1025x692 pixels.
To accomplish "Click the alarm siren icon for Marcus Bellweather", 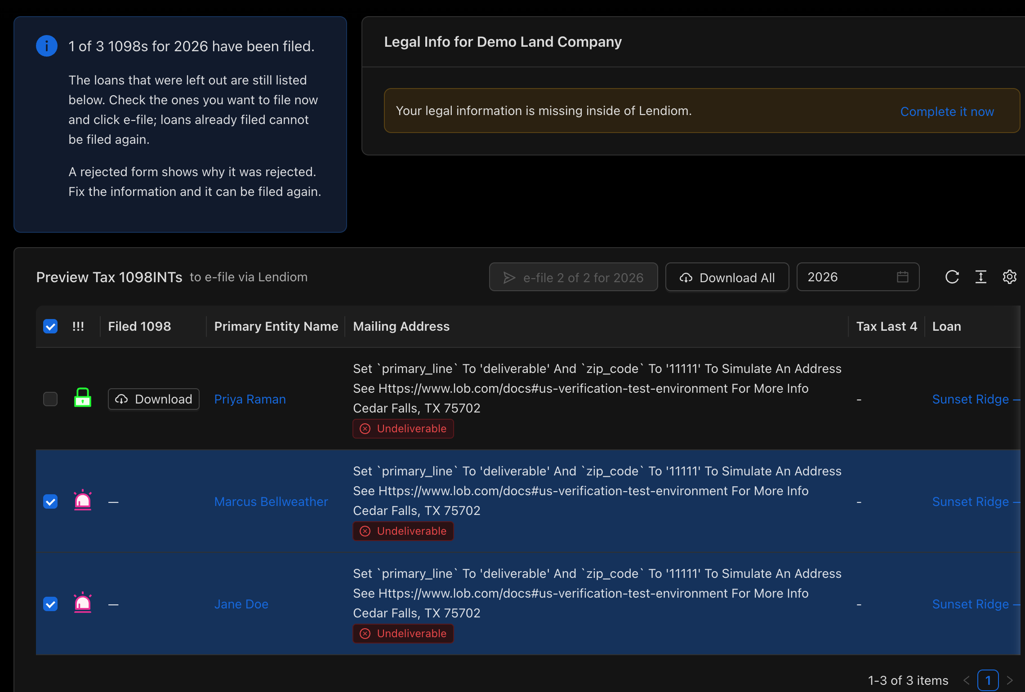I will coord(83,500).
